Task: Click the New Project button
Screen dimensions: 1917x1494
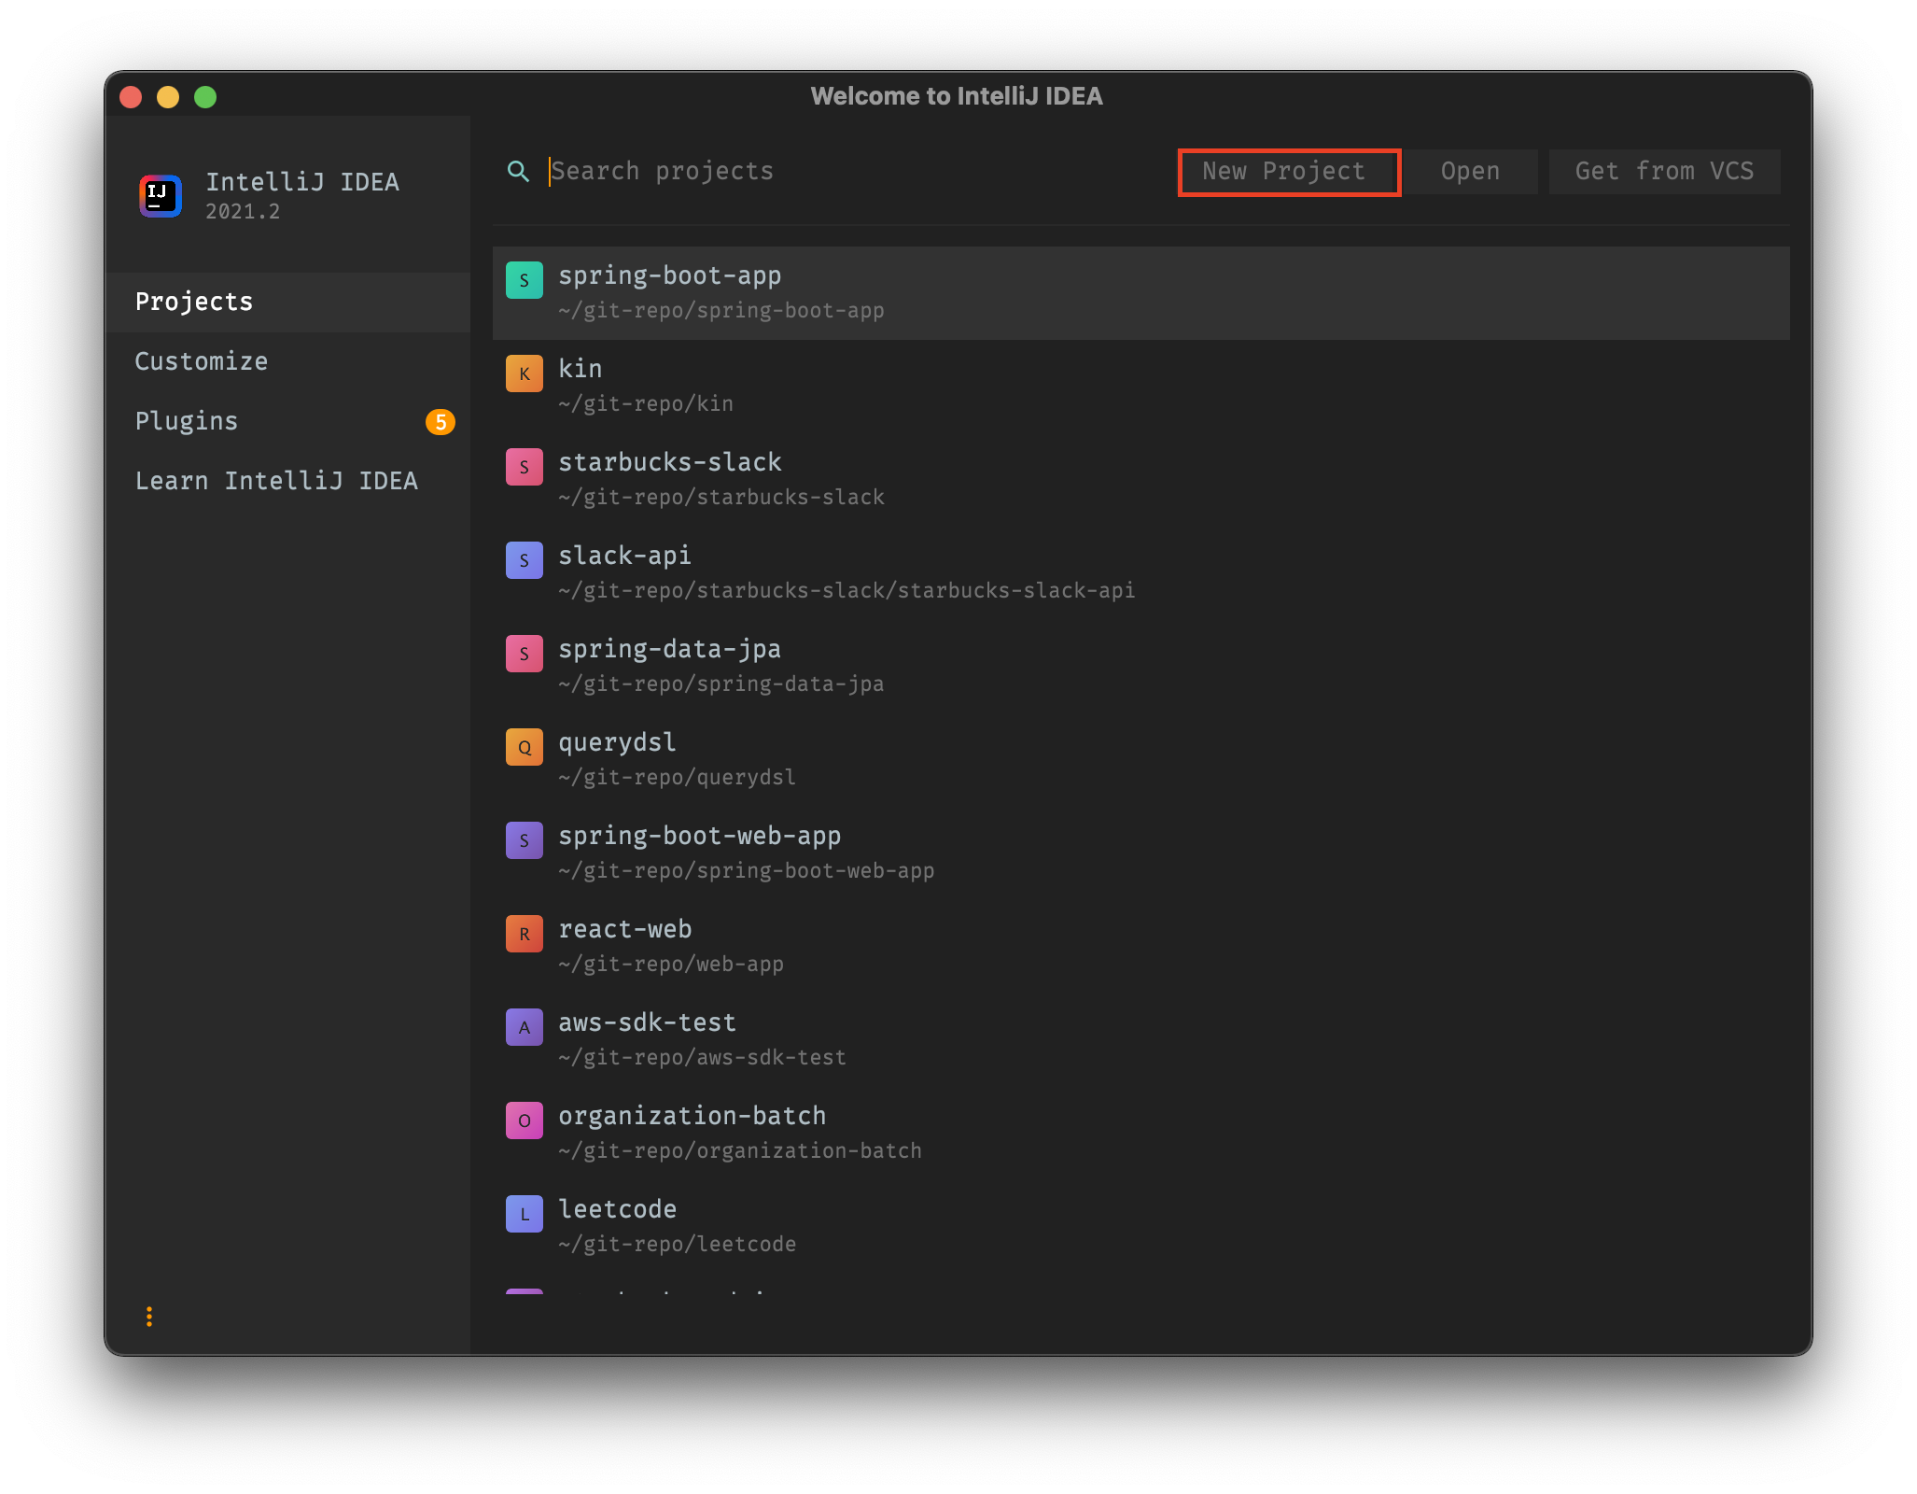Action: [x=1289, y=172]
